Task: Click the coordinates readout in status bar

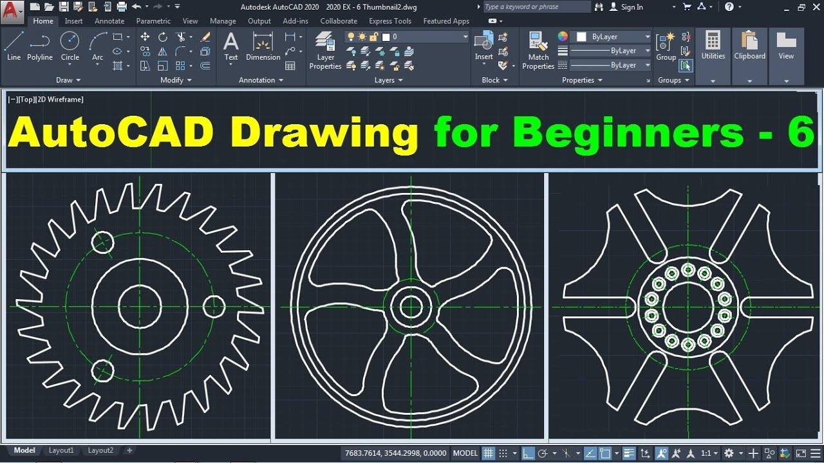Action: (395, 453)
